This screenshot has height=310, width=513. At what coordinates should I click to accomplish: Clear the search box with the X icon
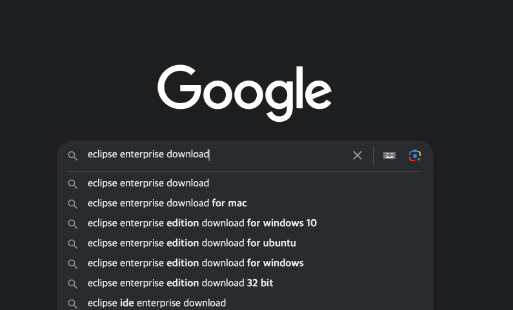pos(357,155)
